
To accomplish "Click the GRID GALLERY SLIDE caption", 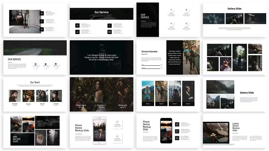I will click(17, 139).
